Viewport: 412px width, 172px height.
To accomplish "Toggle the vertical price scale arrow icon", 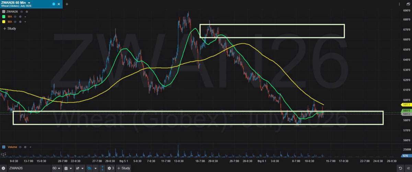I will 102,168.
